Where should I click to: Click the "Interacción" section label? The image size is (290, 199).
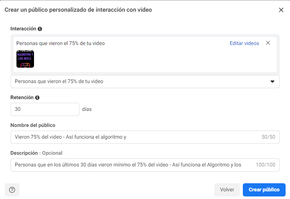click(x=23, y=29)
